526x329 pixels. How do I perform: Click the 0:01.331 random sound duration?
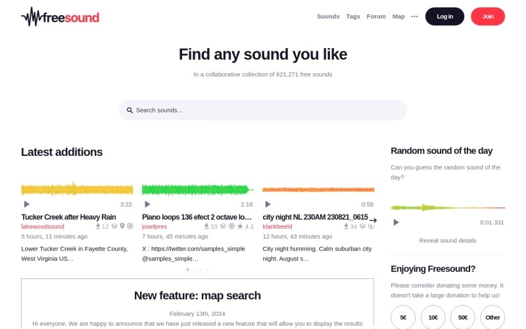coord(492,222)
